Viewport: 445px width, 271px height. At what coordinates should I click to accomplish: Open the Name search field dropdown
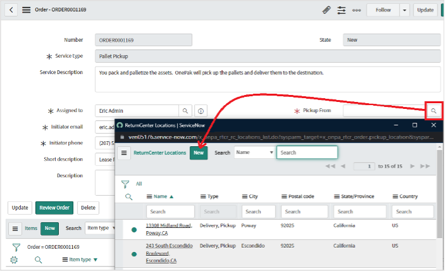254,153
